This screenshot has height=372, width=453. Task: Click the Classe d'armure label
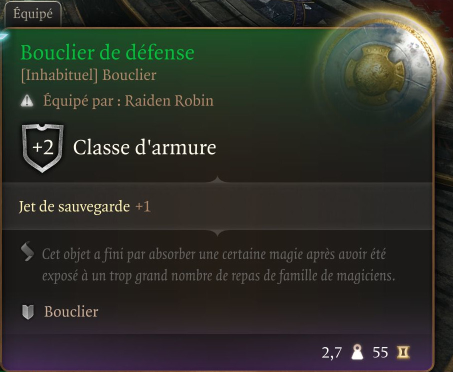coord(144,147)
